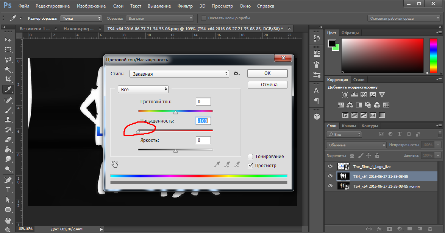Image resolution: width=445 pixels, height=233 pixels.
Task: Open the Изображение menu
Action: 91,6
